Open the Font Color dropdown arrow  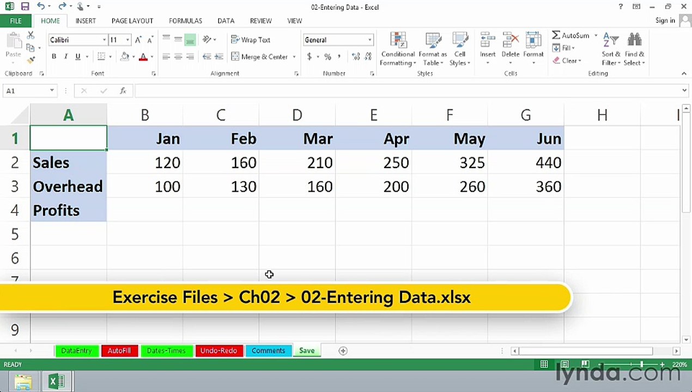(x=151, y=57)
